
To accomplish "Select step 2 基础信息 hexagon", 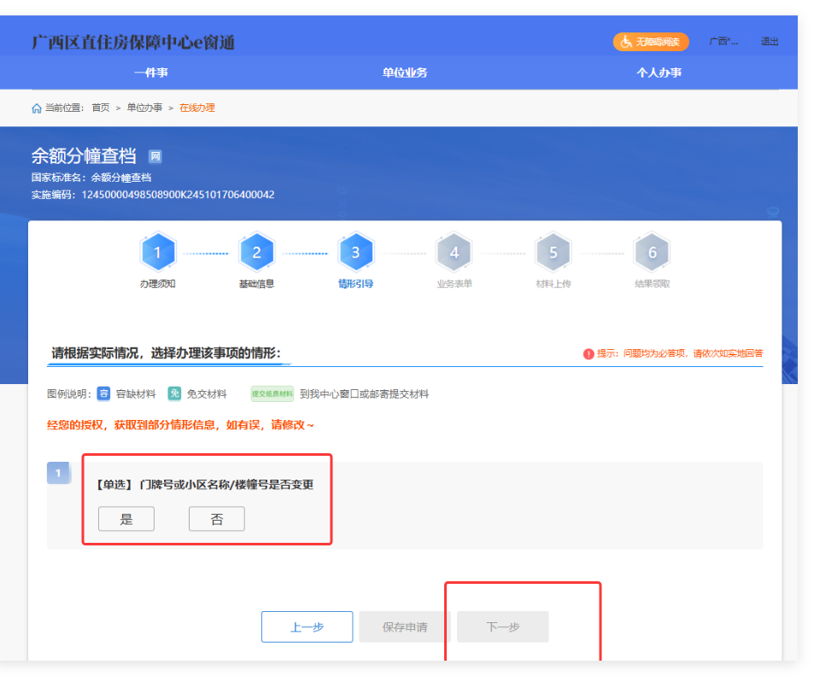I will 256,253.
